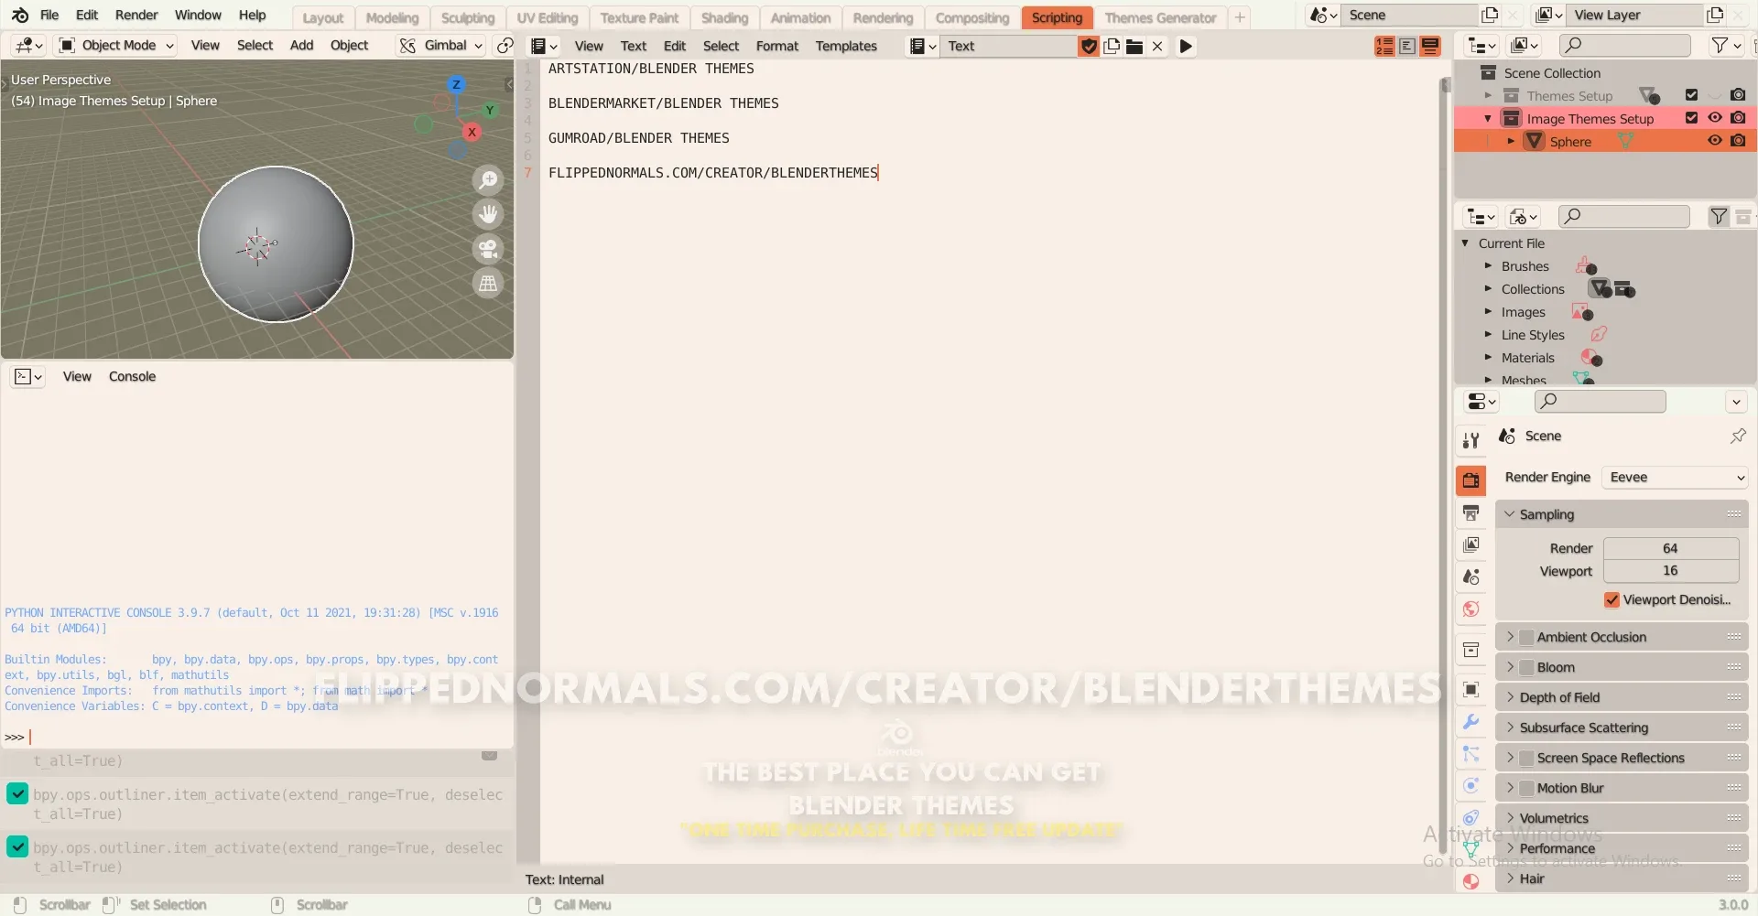Create a new text datablock
The width and height of the screenshot is (1758, 916).
[x=1112, y=46]
